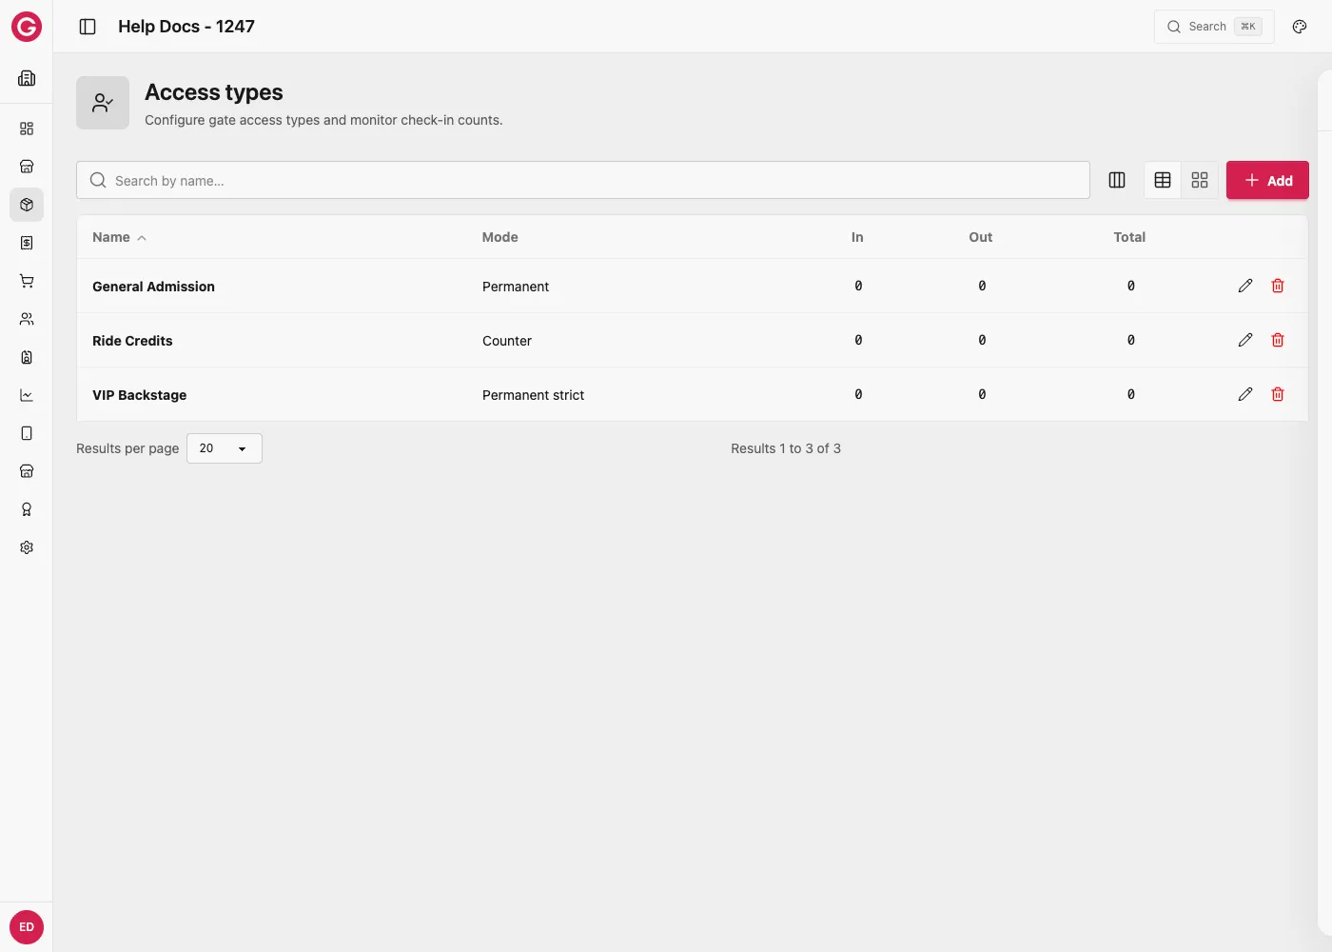Open the shopping cart sidebar icon
Viewport: 1332px width, 952px height.
[27, 281]
